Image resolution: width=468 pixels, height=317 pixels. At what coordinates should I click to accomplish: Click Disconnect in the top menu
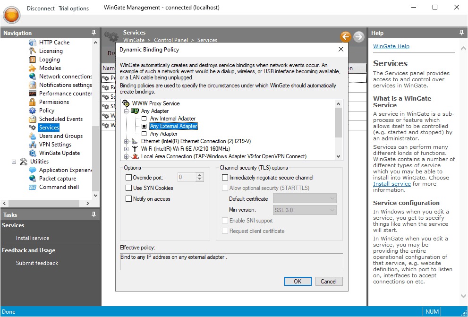pyautogui.click(x=41, y=9)
